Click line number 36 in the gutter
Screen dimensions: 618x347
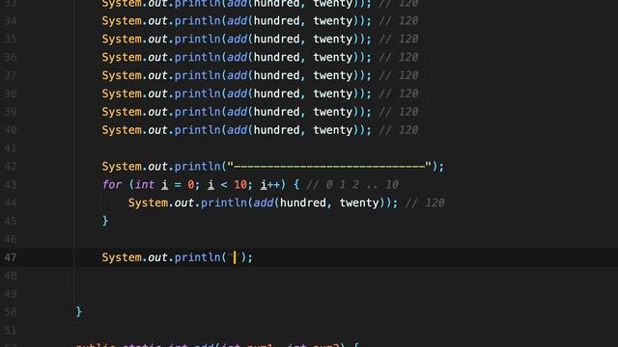[11, 57]
